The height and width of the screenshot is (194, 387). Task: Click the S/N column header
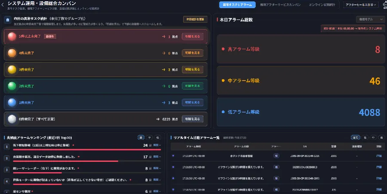[305, 146]
